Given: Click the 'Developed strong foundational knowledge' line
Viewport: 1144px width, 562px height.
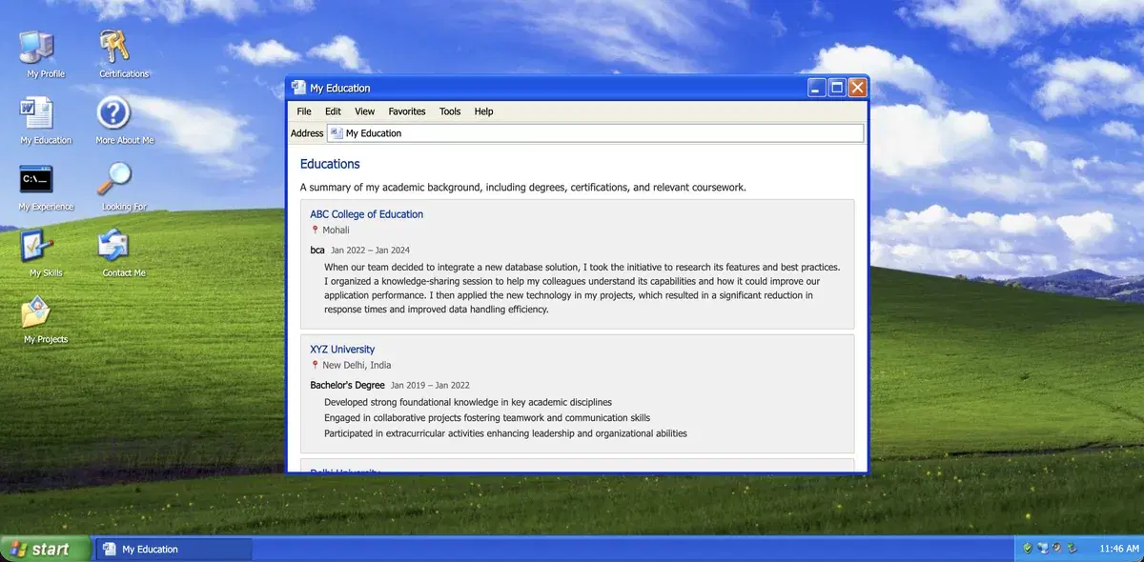Looking at the screenshot, I should tap(468, 402).
